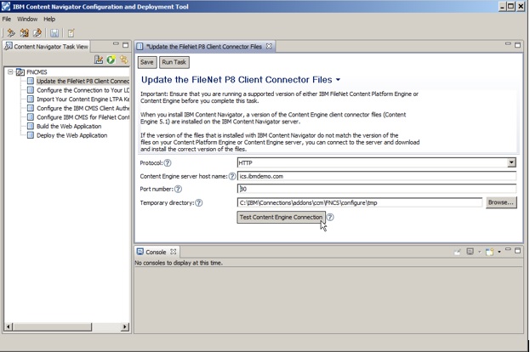The width and height of the screenshot is (530, 352).
Task: Click the Browse... button
Action: [501, 202]
